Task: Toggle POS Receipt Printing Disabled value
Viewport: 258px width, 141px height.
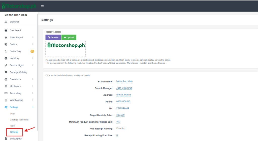Action: point(121,128)
